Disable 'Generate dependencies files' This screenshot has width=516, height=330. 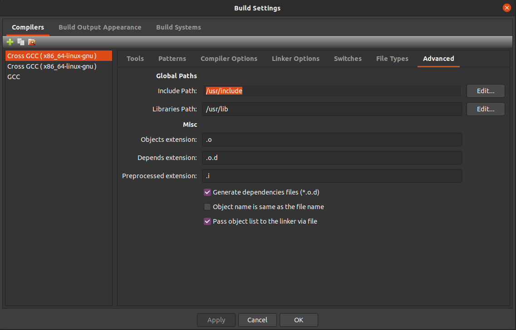(207, 192)
